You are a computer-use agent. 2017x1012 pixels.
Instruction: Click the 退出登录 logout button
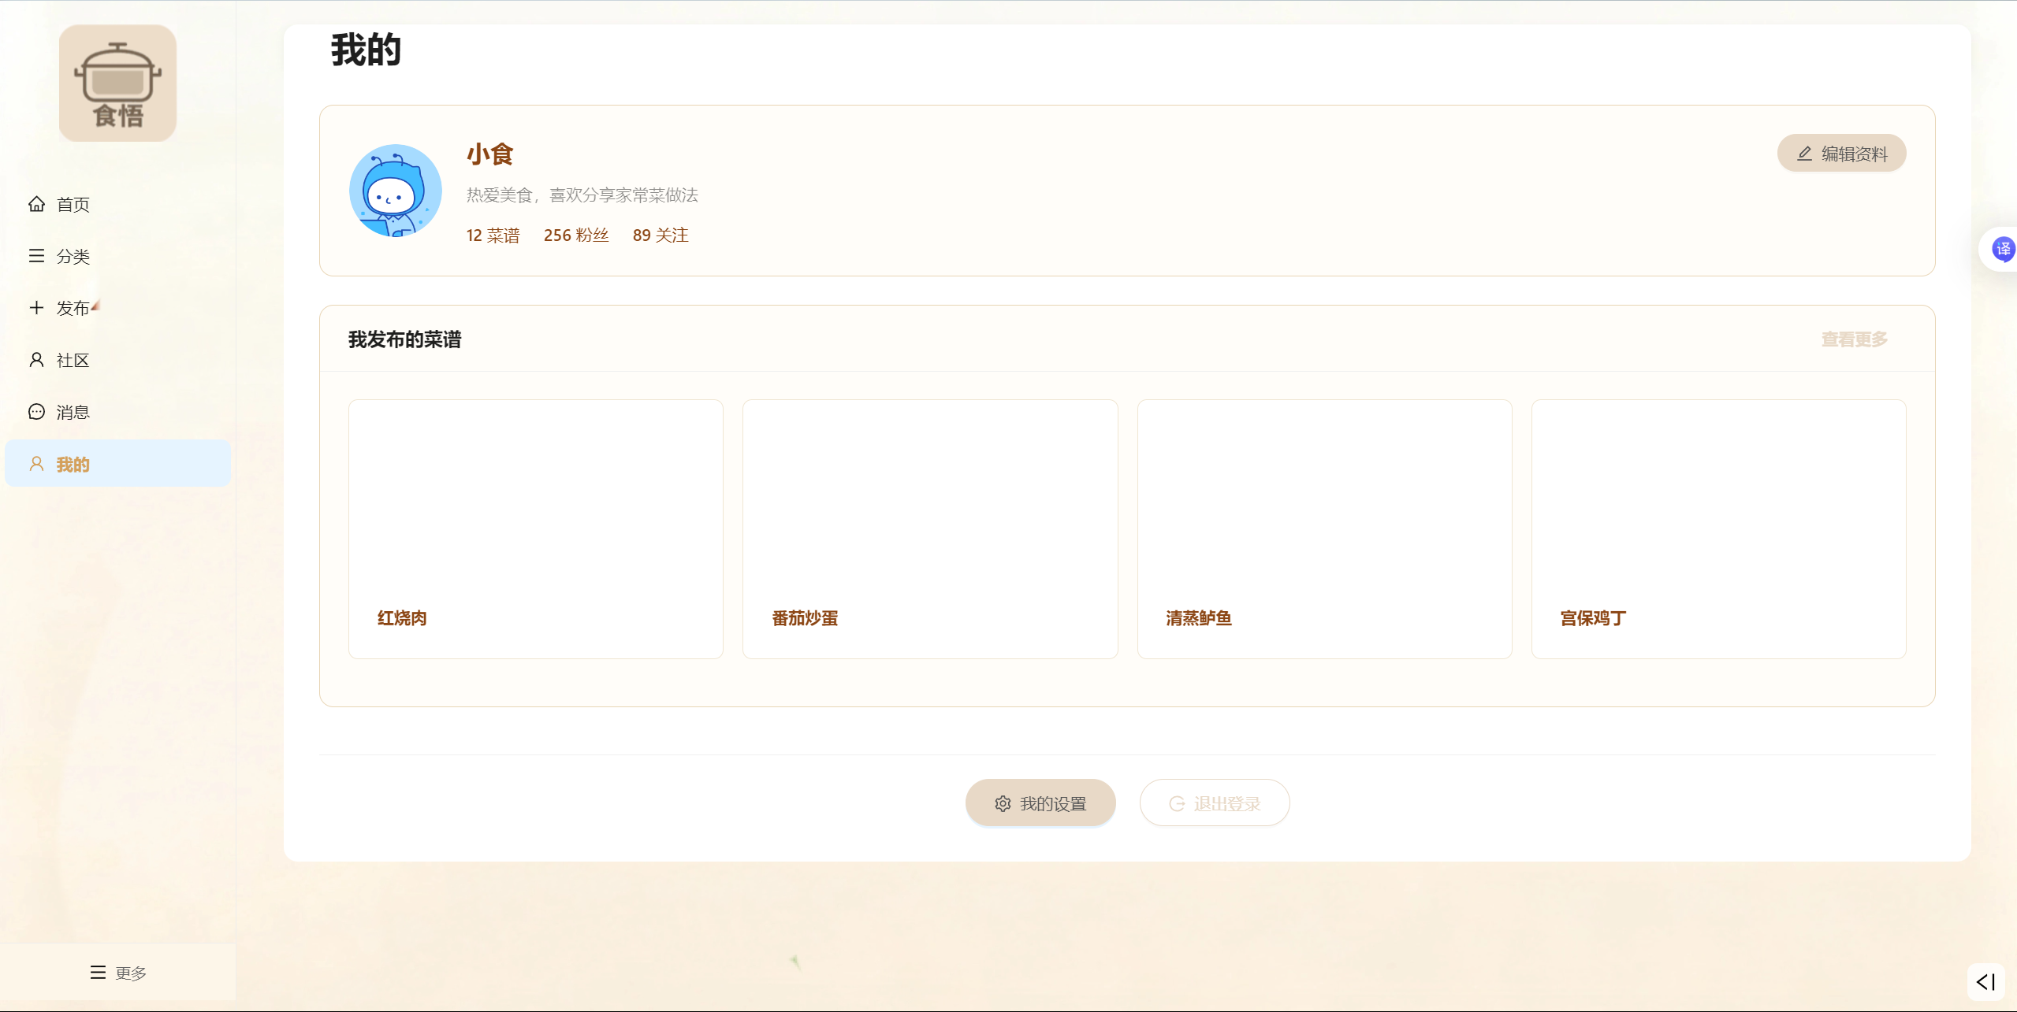(x=1214, y=803)
